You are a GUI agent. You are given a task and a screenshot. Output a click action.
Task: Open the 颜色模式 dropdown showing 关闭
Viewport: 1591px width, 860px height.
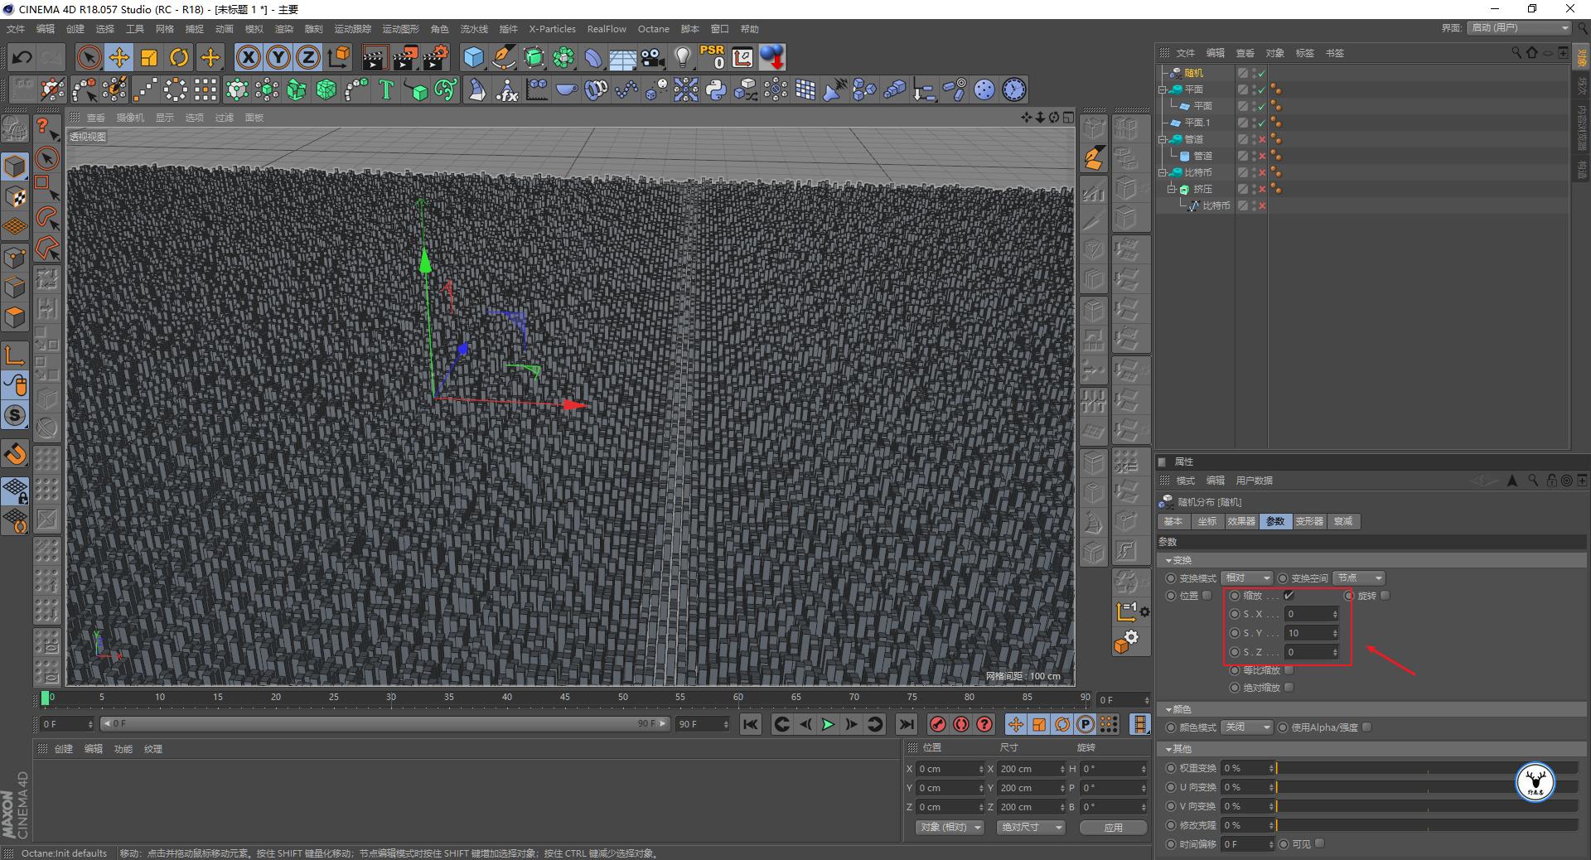[1247, 727]
